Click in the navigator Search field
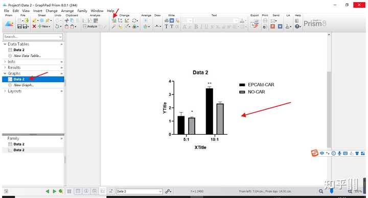368x198 pixels. pos(33,37)
